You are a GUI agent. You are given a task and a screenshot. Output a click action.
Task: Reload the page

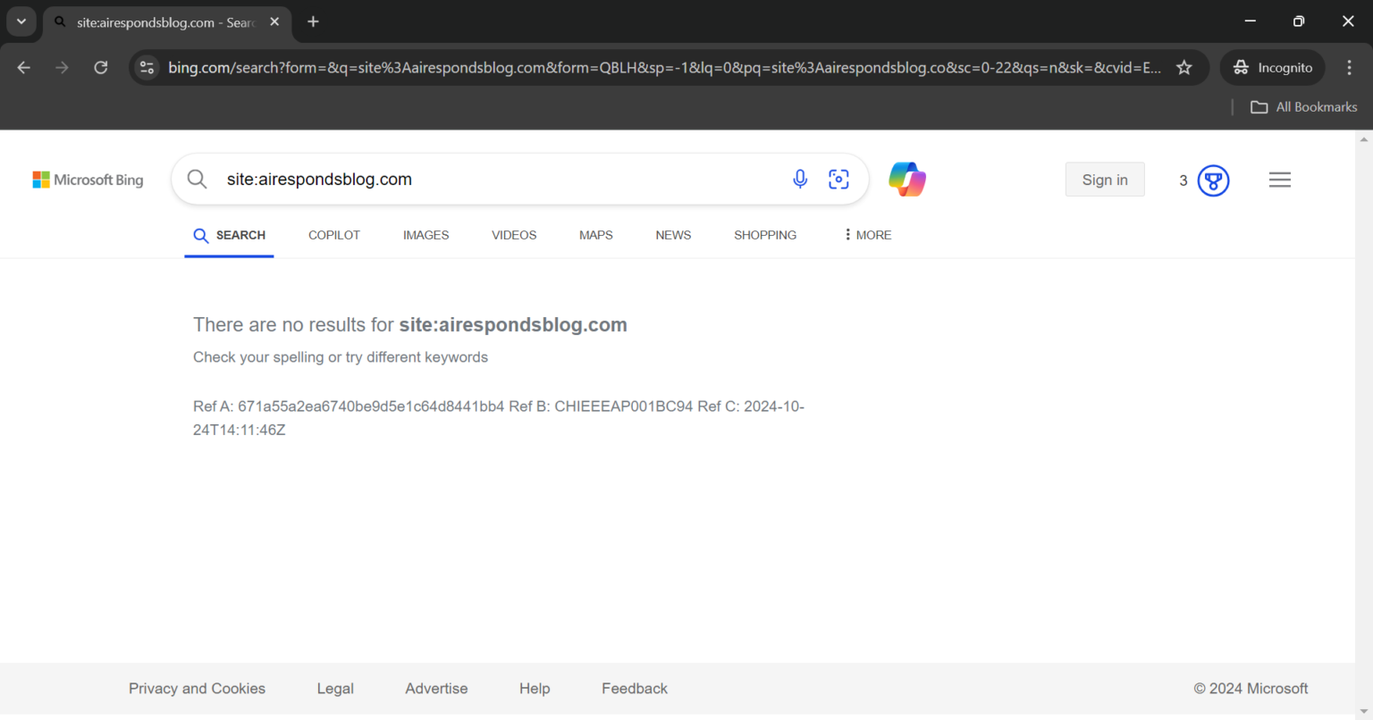(x=100, y=67)
